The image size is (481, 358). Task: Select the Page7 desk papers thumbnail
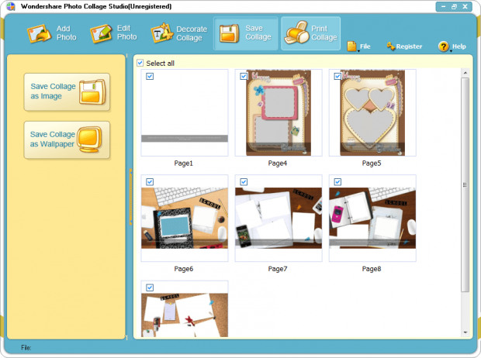279,218
